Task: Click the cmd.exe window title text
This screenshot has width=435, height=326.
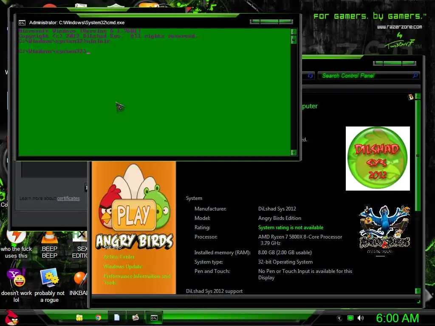Action: tap(77, 23)
